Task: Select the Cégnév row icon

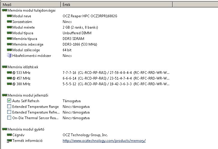Action: pos(9,135)
